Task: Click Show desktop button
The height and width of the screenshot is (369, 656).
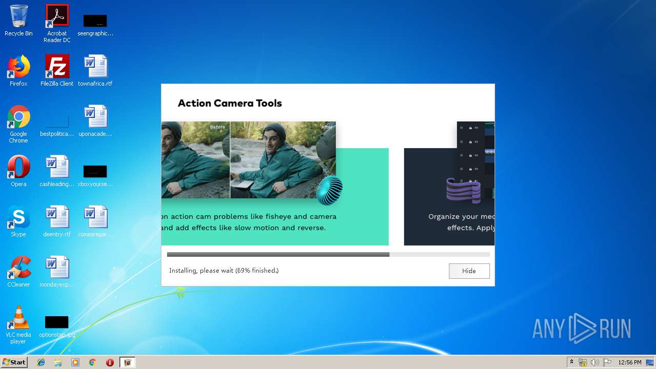Action: coord(650,362)
